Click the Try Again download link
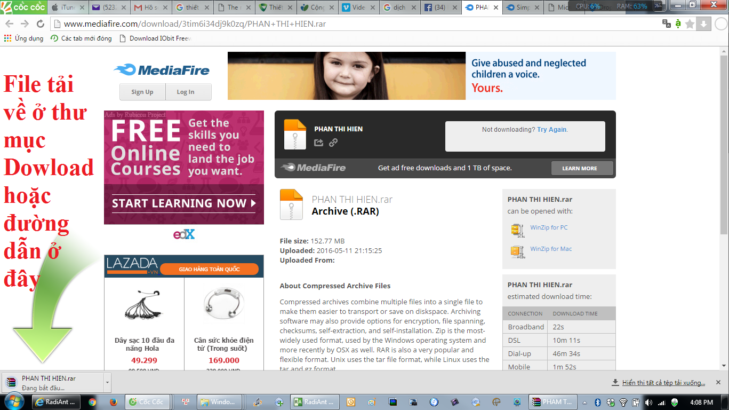This screenshot has width=729, height=410. click(551, 130)
